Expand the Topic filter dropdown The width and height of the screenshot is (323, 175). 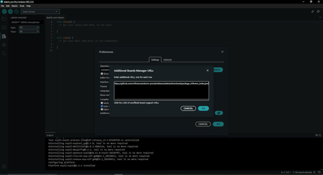29,31
